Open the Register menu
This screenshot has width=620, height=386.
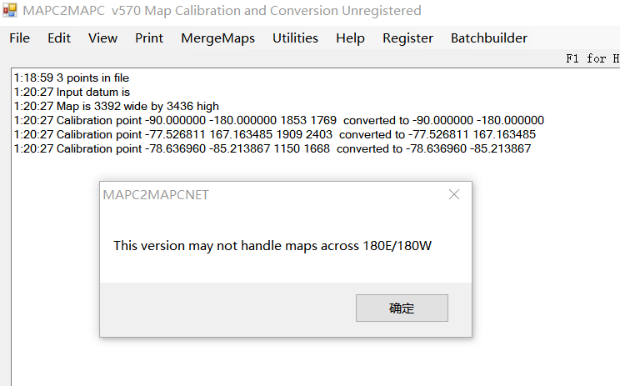pos(407,38)
